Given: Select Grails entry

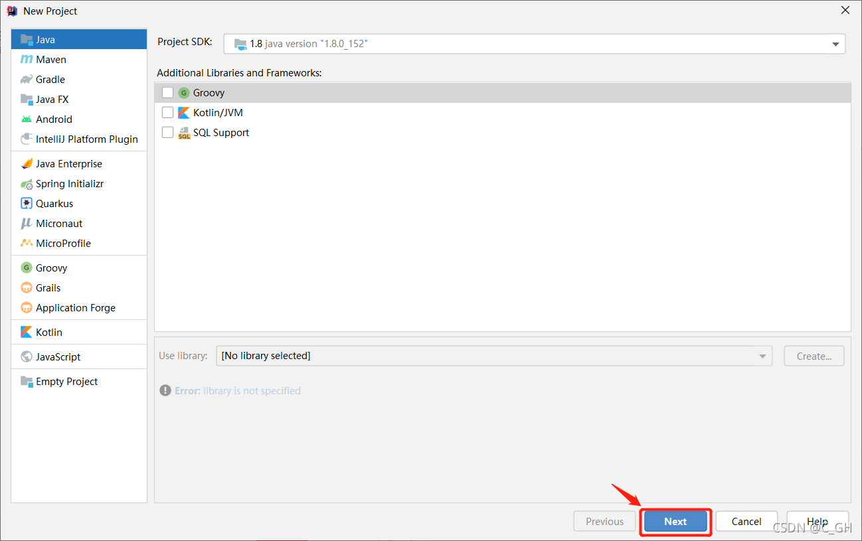Looking at the screenshot, I should point(79,287).
